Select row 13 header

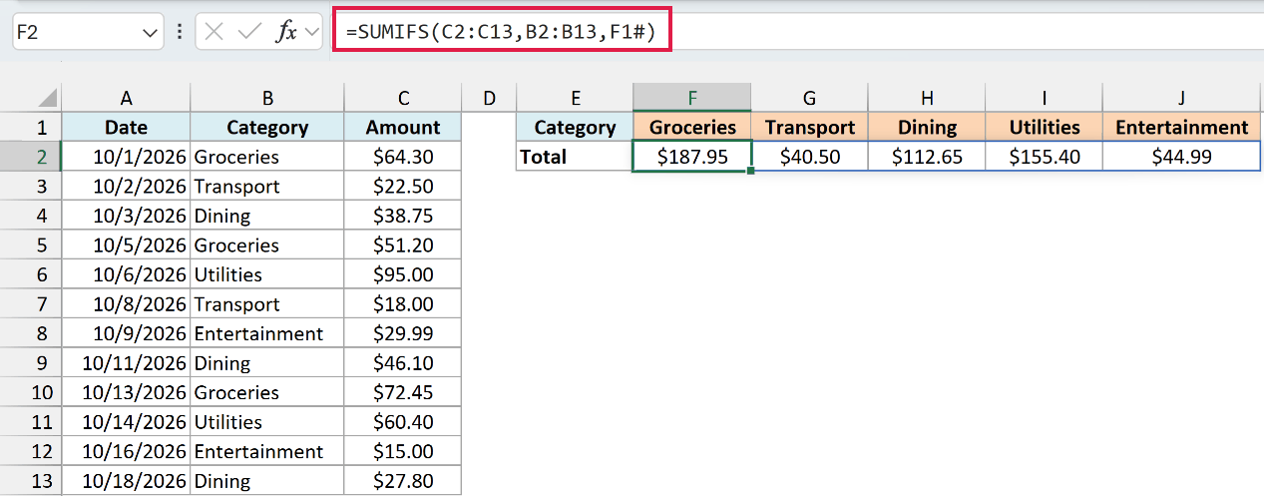pyautogui.click(x=31, y=481)
